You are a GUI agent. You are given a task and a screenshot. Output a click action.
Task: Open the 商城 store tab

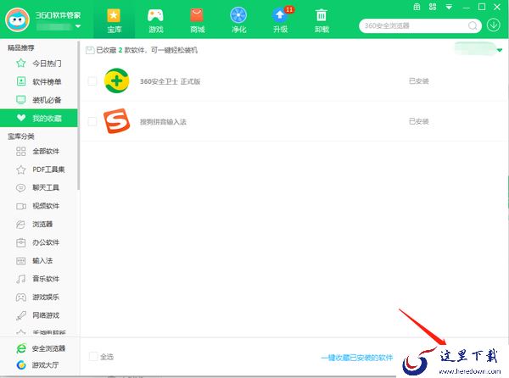197,20
